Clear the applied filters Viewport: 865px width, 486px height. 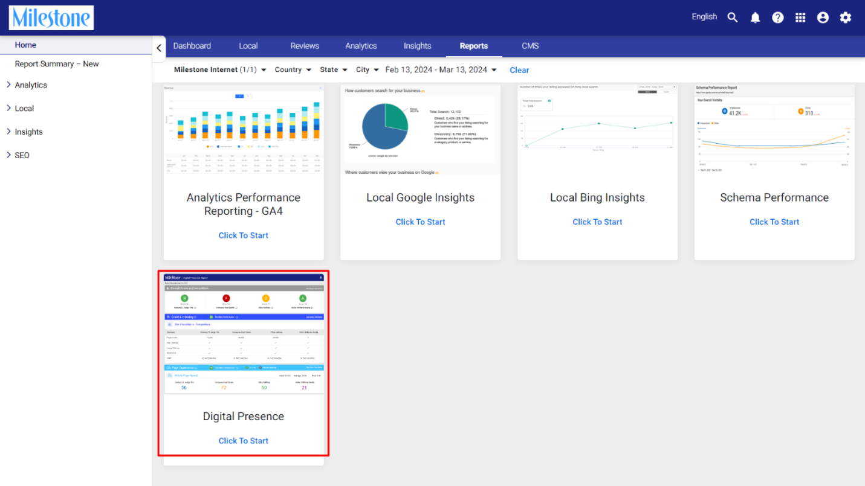(x=519, y=70)
